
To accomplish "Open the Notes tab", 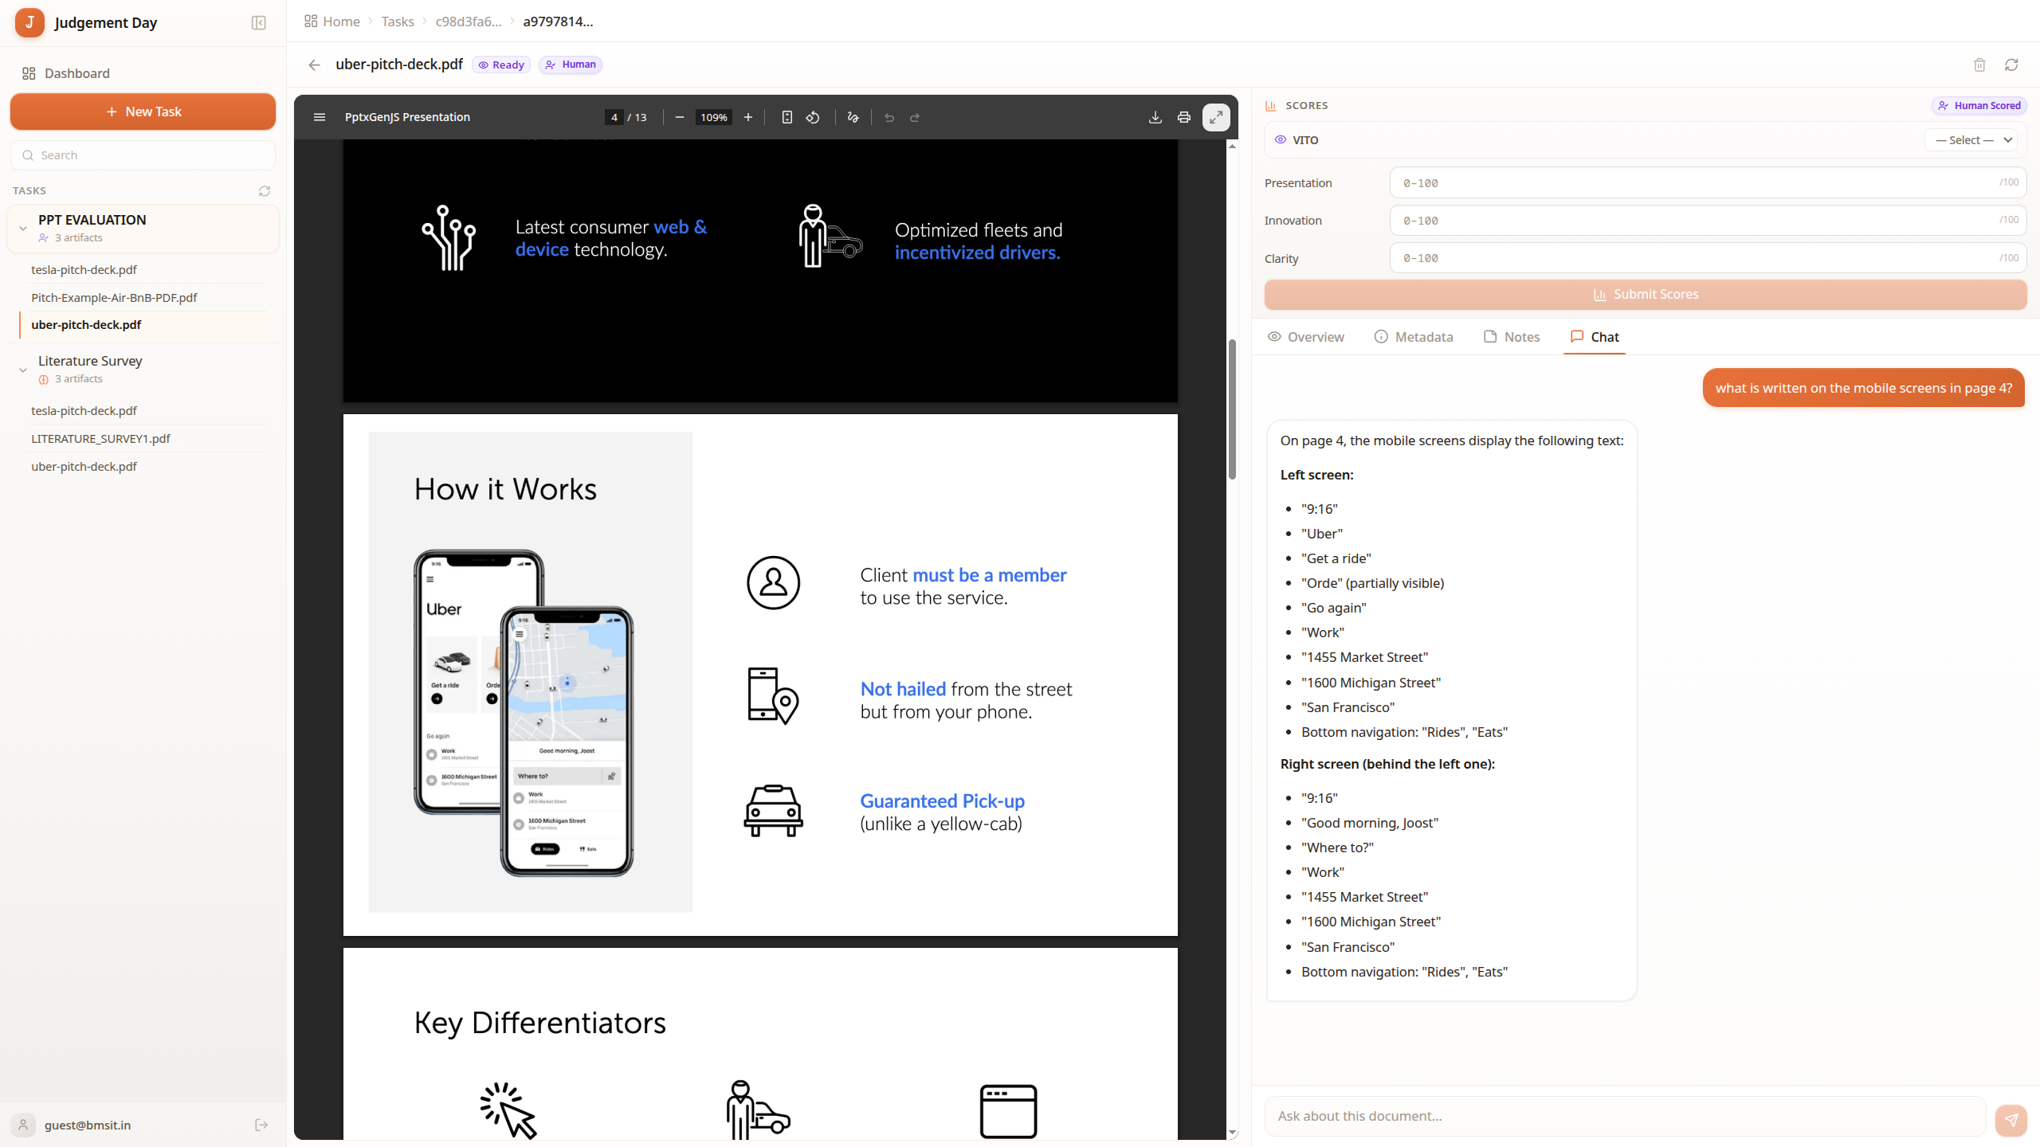I will (1512, 336).
